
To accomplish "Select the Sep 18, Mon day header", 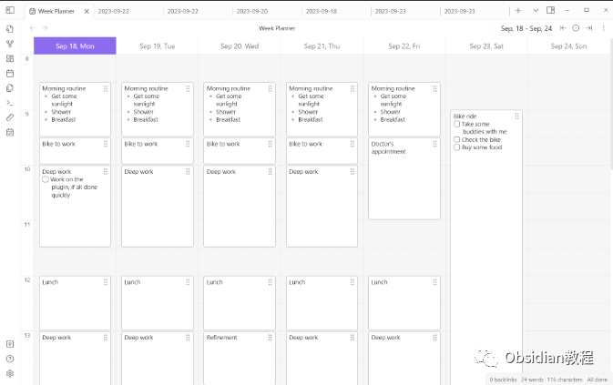I will pos(75,46).
